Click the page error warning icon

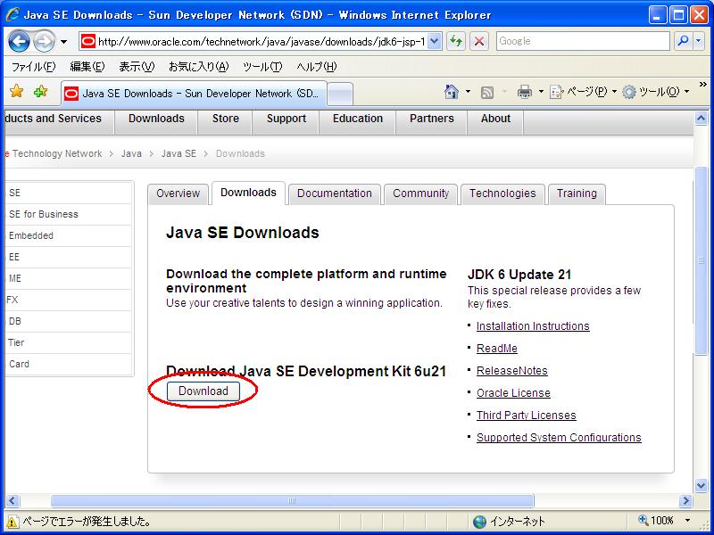click(12, 522)
